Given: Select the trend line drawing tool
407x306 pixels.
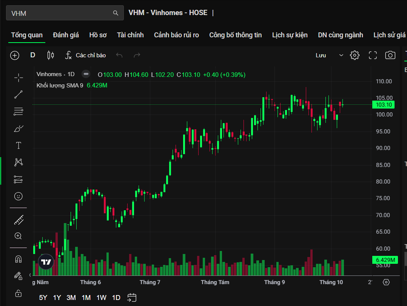Looking at the screenshot, I should (x=18, y=95).
